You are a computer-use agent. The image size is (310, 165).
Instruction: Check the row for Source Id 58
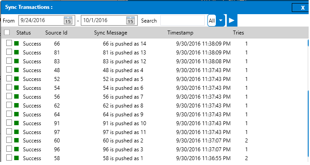click(x=9, y=158)
